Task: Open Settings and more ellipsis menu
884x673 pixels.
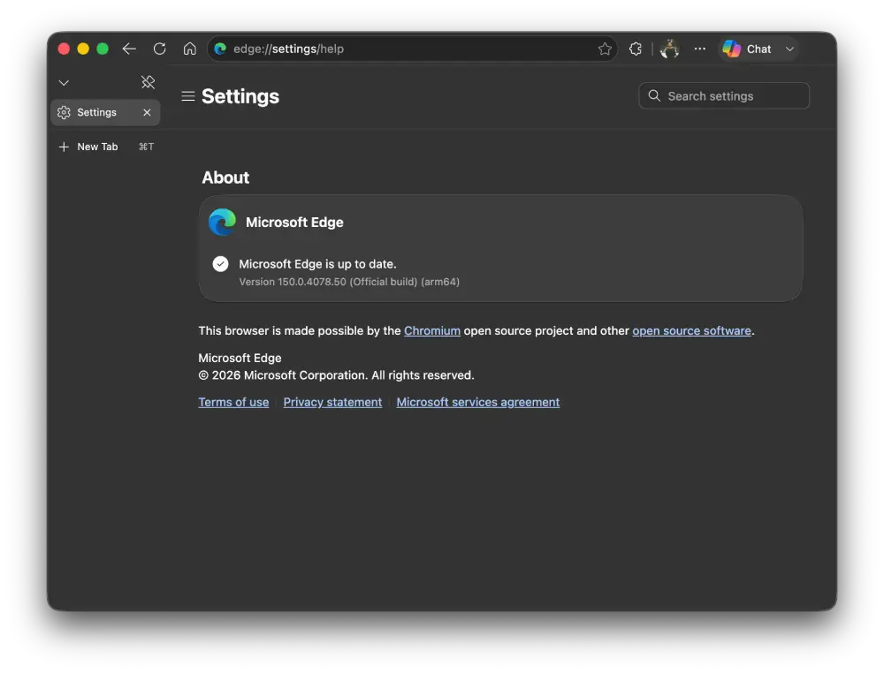Action: click(699, 49)
